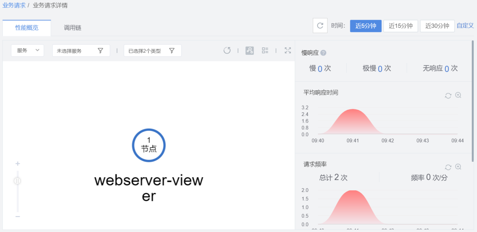Refresh the 请求频率 chart
This screenshot has width=477, height=232.
448,167
